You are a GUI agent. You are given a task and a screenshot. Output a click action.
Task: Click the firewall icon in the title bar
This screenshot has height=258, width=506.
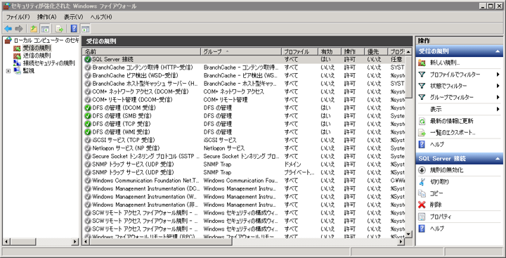click(x=6, y=6)
